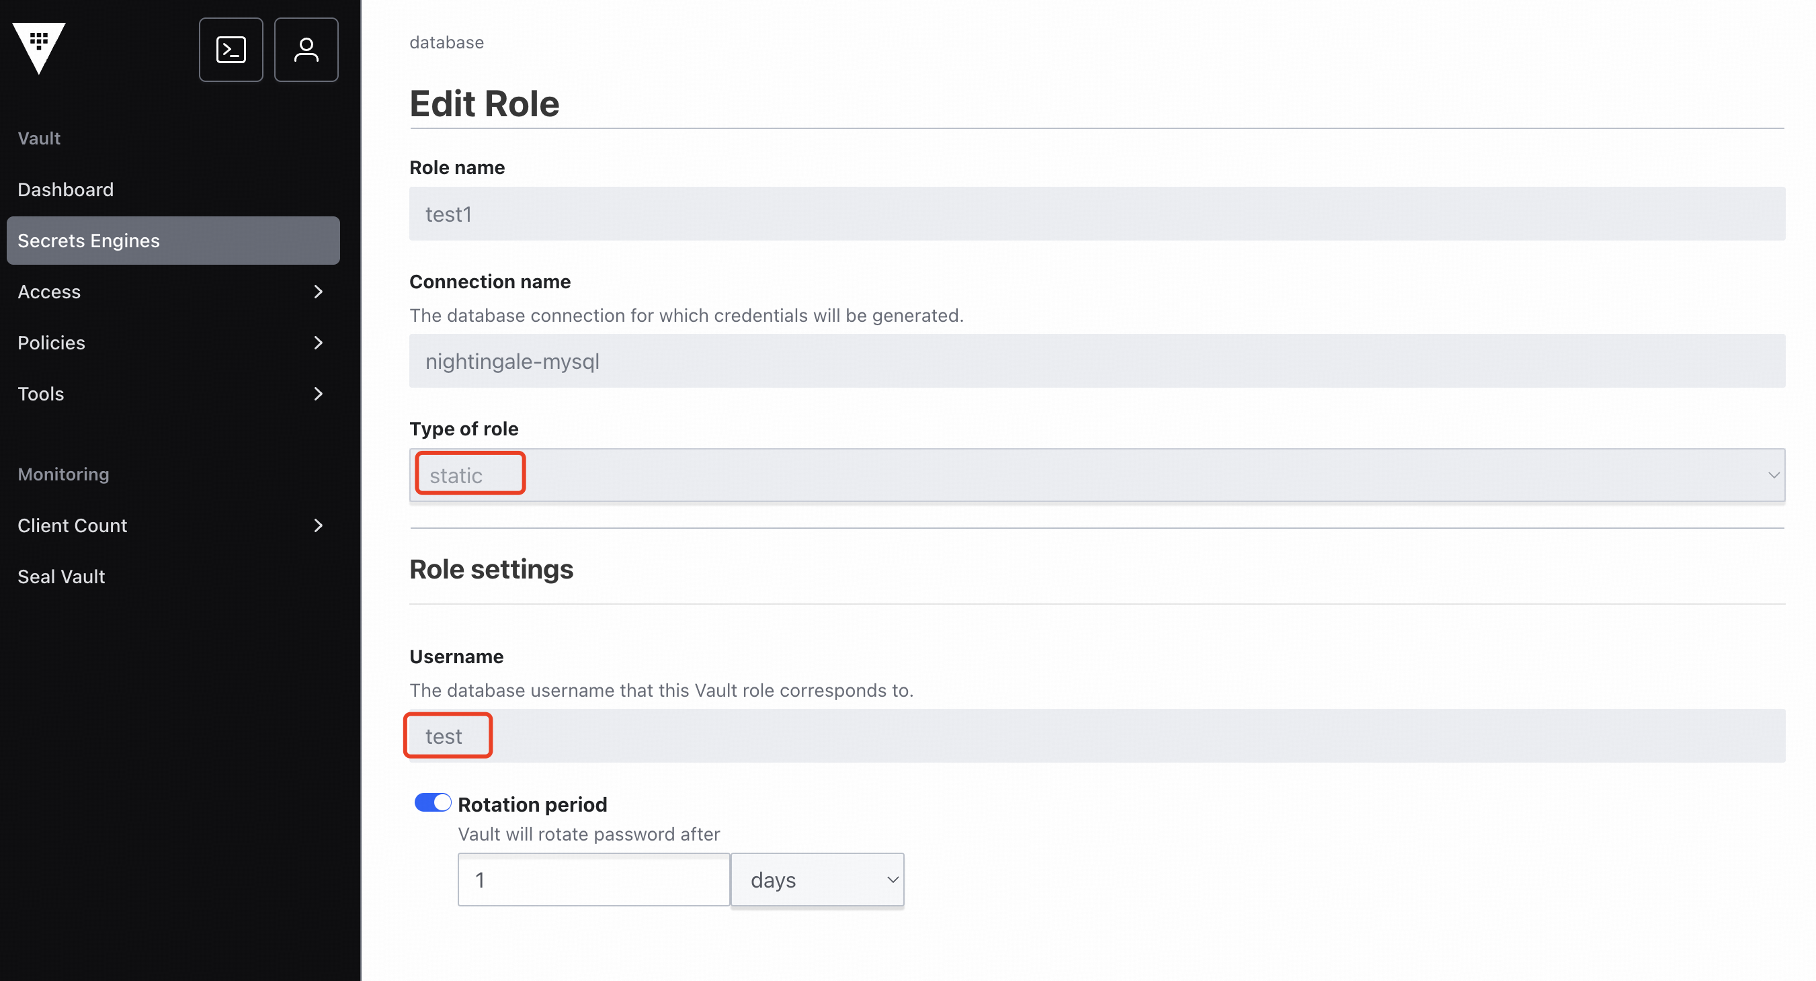Screen dimensions: 1816x981
Task: Click the Username field containing test
Action: point(1096,736)
